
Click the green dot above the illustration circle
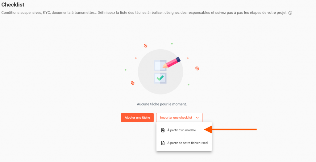(172, 44)
